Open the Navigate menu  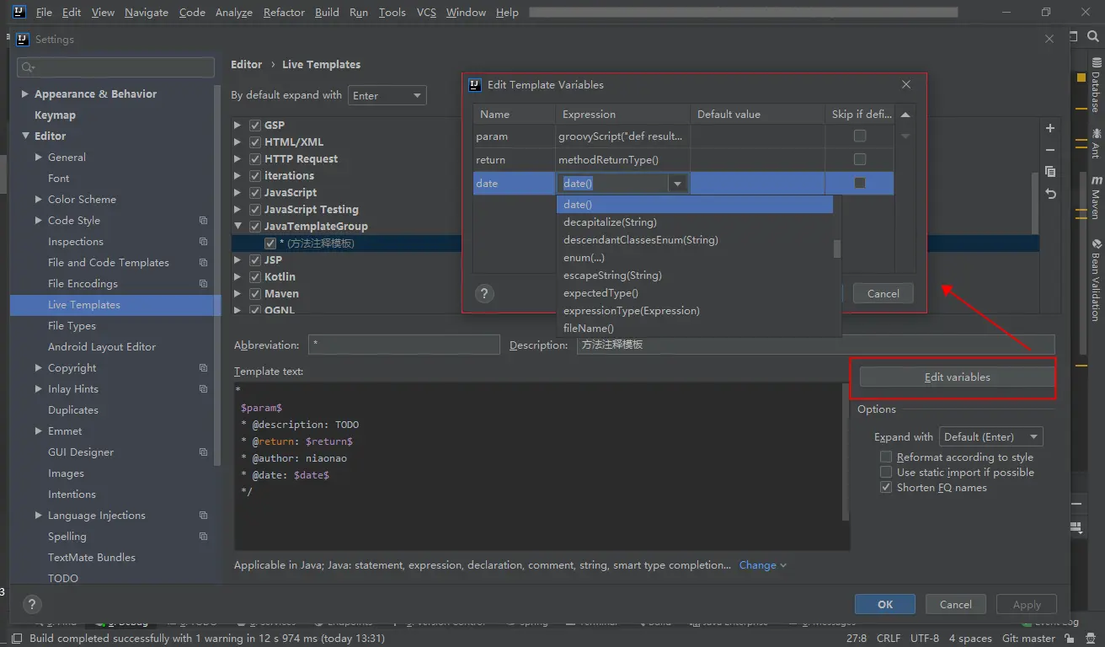point(147,13)
